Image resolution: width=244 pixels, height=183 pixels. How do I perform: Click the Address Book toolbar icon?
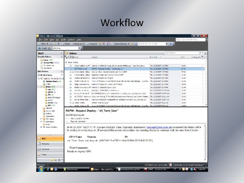tap(136, 44)
